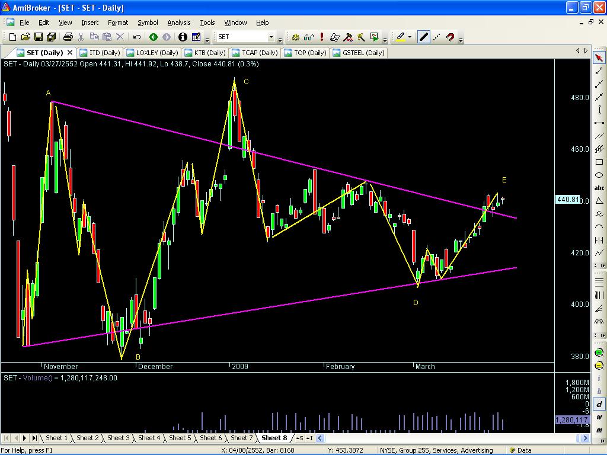Click the red exclamation mark icon

tap(322, 37)
